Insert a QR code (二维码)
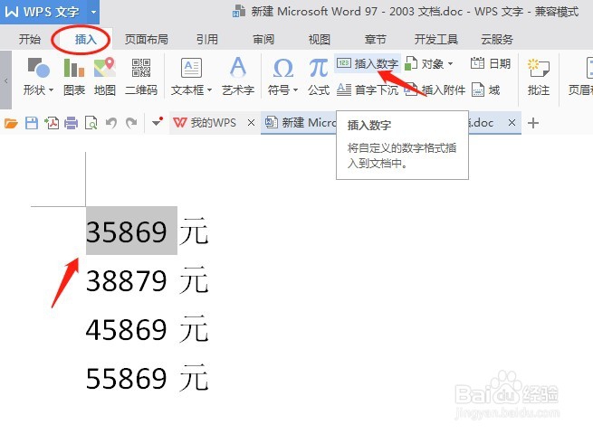Image resolution: width=593 pixels, height=434 pixels. 141,76
